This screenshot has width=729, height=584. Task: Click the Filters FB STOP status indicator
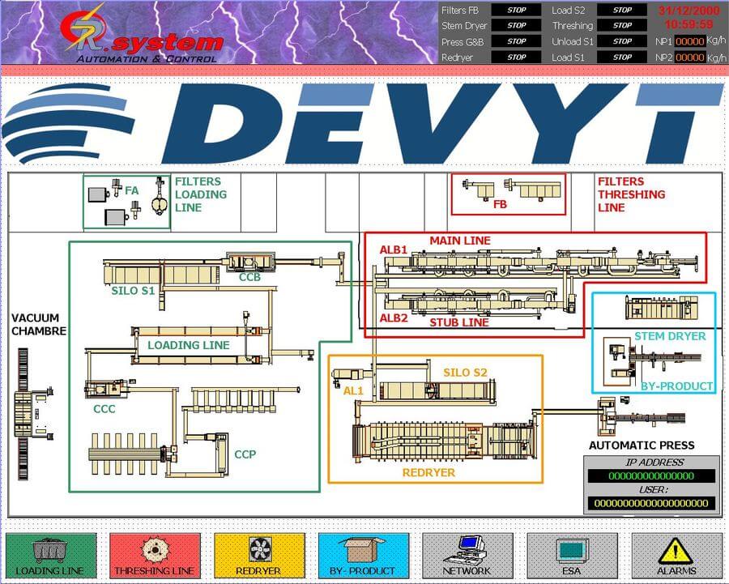(x=516, y=11)
